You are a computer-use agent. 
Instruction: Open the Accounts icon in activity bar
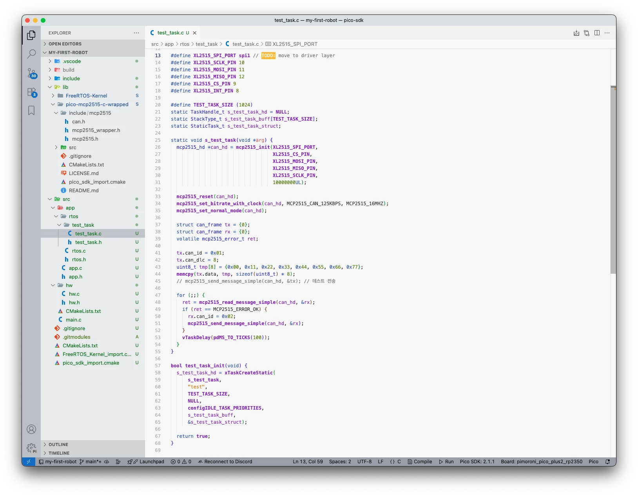[x=31, y=429]
